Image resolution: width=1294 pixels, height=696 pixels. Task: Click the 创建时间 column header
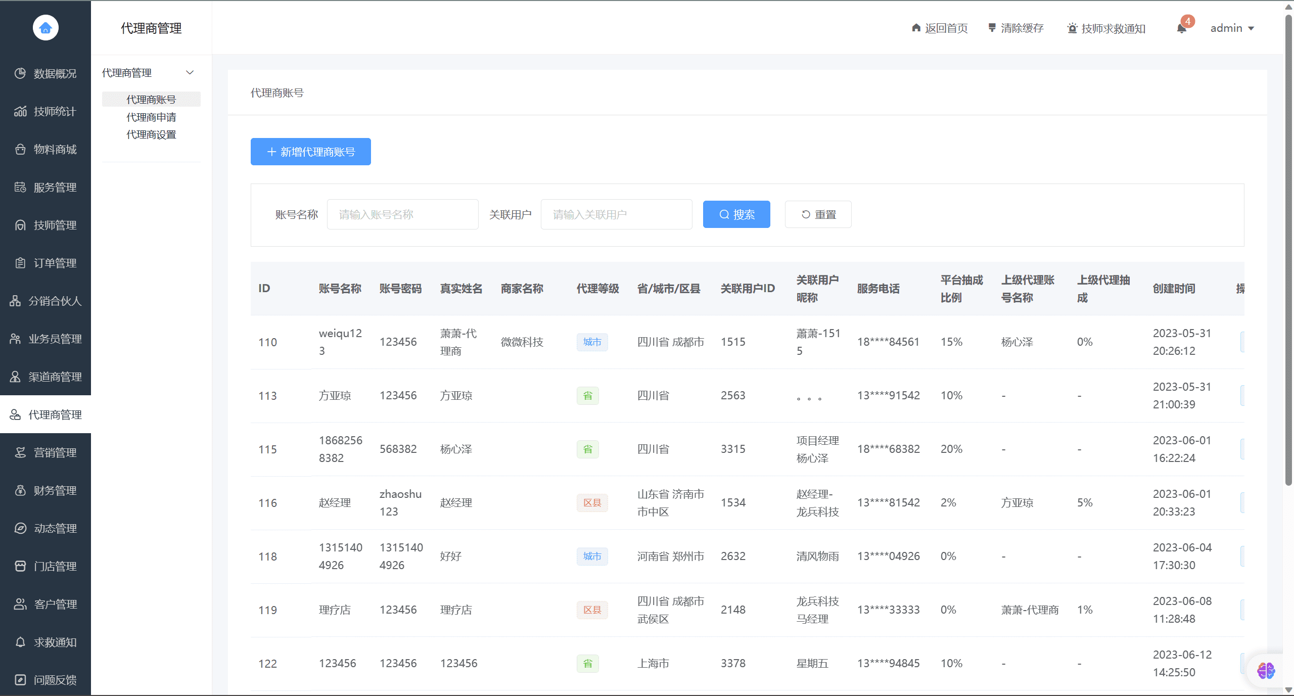point(1174,289)
